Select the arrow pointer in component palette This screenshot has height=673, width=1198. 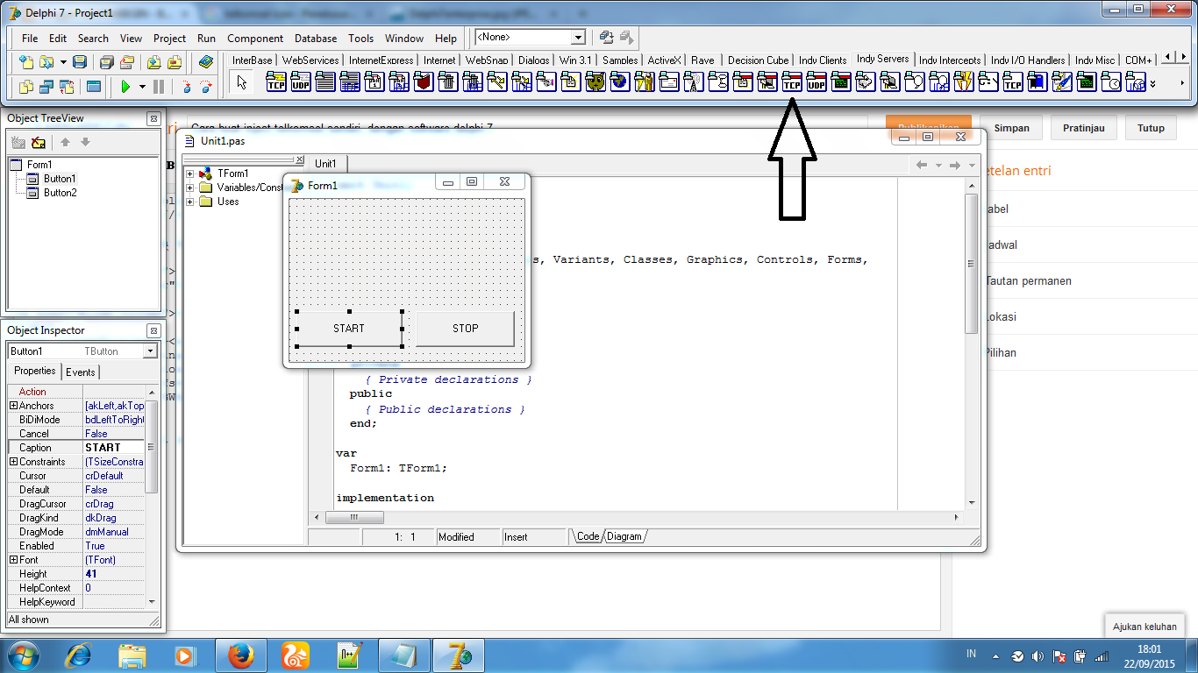tap(243, 82)
